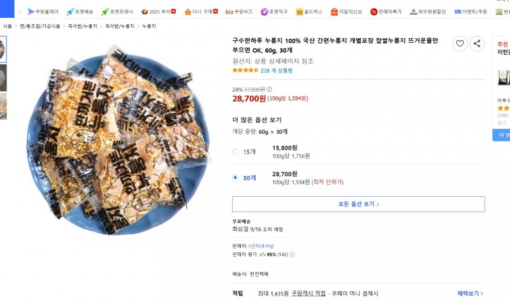510x302 pixels.
Task: Click the 쿠팡캐시 적립 link
Action: coord(309,293)
